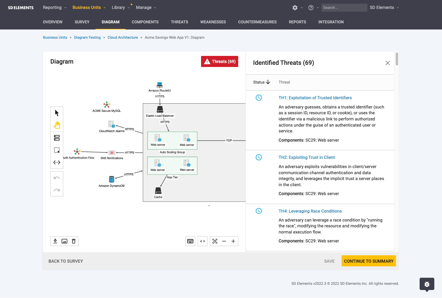Go Back to Survey
The height and width of the screenshot is (298, 442).
(66, 261)
